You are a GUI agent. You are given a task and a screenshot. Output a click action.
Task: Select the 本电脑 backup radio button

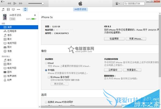[x=46, y=70]
